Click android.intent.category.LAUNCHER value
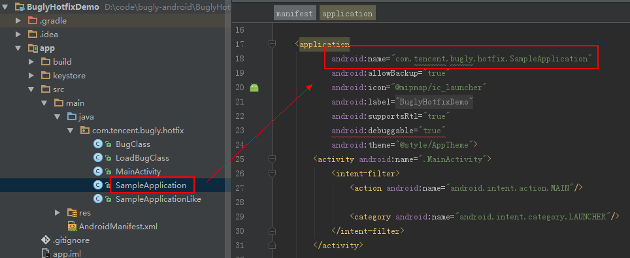Viewport: 630px width, 258px height. coord(533,217)
